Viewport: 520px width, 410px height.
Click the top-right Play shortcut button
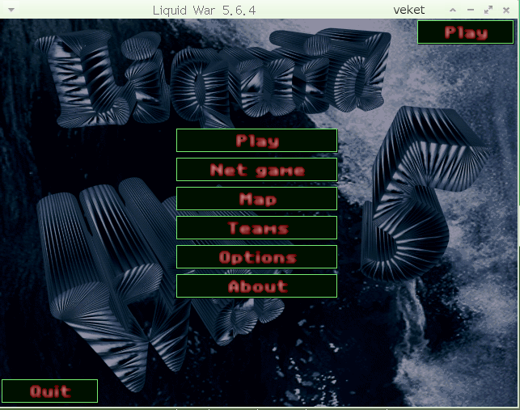click(x=466, y=32)
